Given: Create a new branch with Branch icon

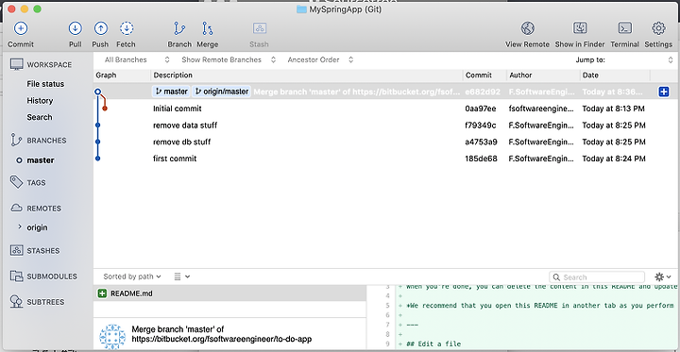Looking at the screenshot, I should coord(179,28).
